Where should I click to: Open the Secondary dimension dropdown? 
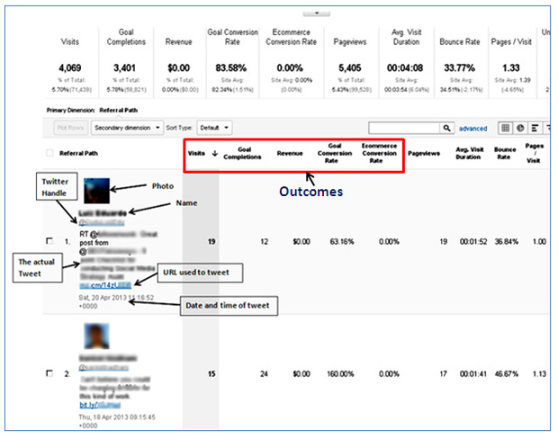(127, 128)
